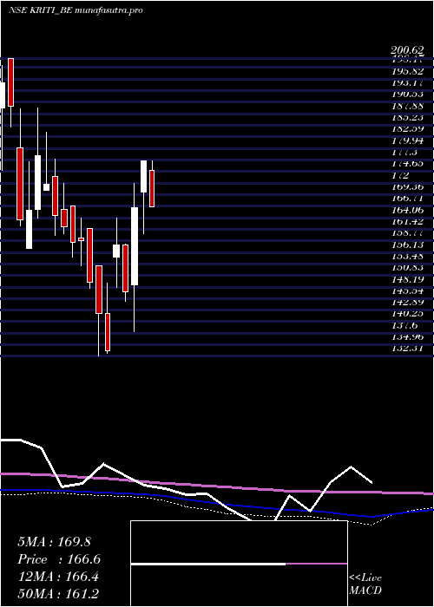The width and height of the screenshot is (434, 607).
Task: Click the 134.96 price level label
Action: 407,336
